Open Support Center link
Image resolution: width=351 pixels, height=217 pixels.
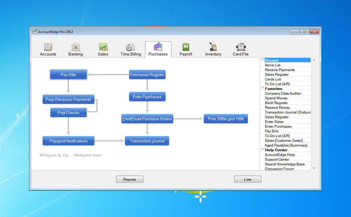click(277, 159)
